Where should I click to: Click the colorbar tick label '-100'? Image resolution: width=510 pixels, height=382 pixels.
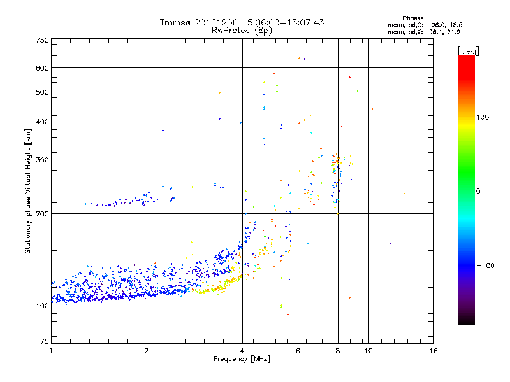(485, 265)
